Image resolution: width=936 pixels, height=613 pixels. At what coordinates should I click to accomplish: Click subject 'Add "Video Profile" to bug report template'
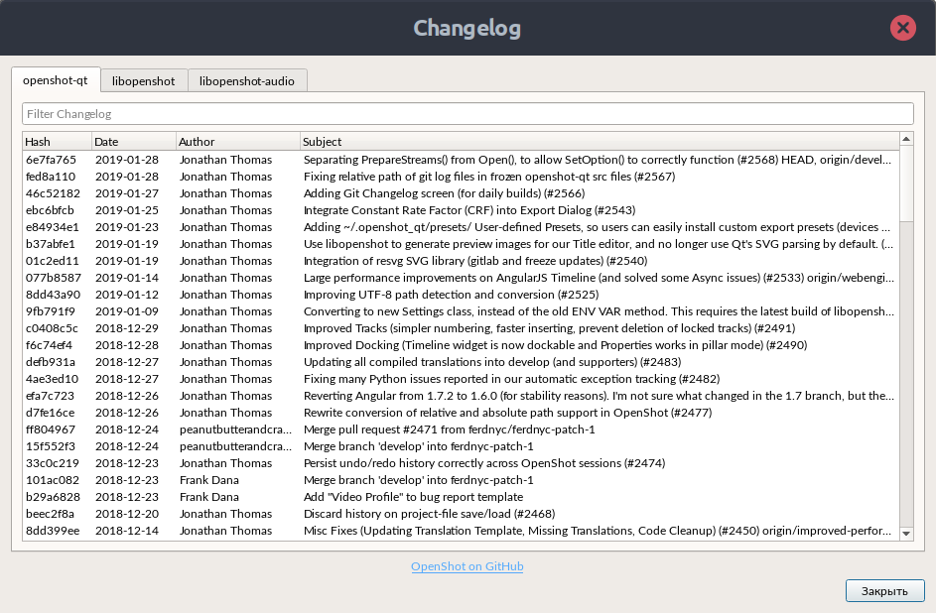(x=413, y=497)
